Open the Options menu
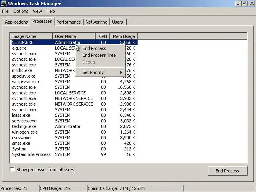The width and height of the screenshot is (256, 192). [x=21, y=11]
